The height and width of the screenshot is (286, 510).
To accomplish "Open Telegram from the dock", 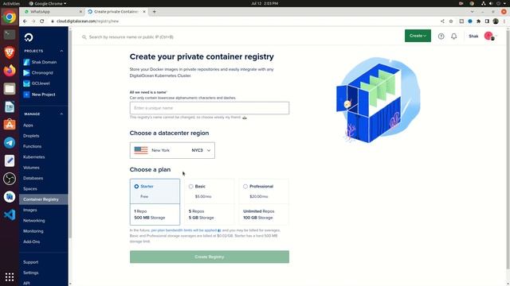I will 10,143.
